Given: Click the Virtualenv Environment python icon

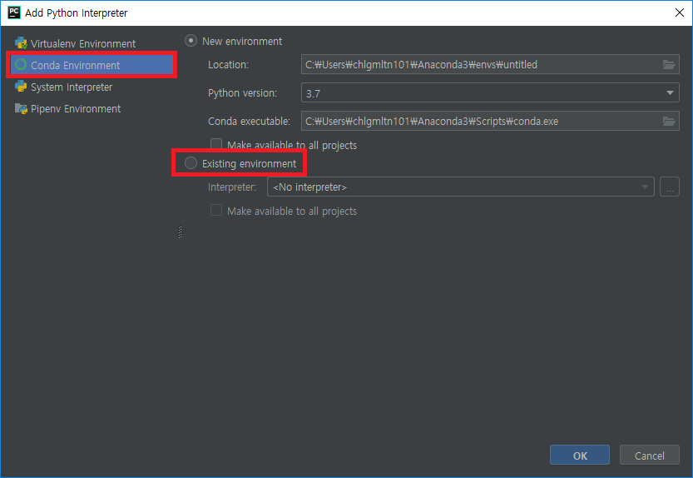Looking at the screenshot, I should pyautogui.click(x=21, y=43).
